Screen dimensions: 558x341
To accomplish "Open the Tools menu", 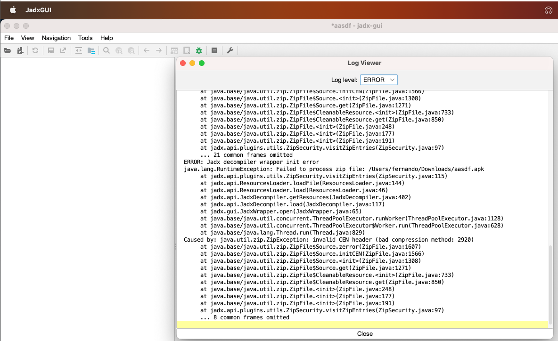I will tap(85, 38).
